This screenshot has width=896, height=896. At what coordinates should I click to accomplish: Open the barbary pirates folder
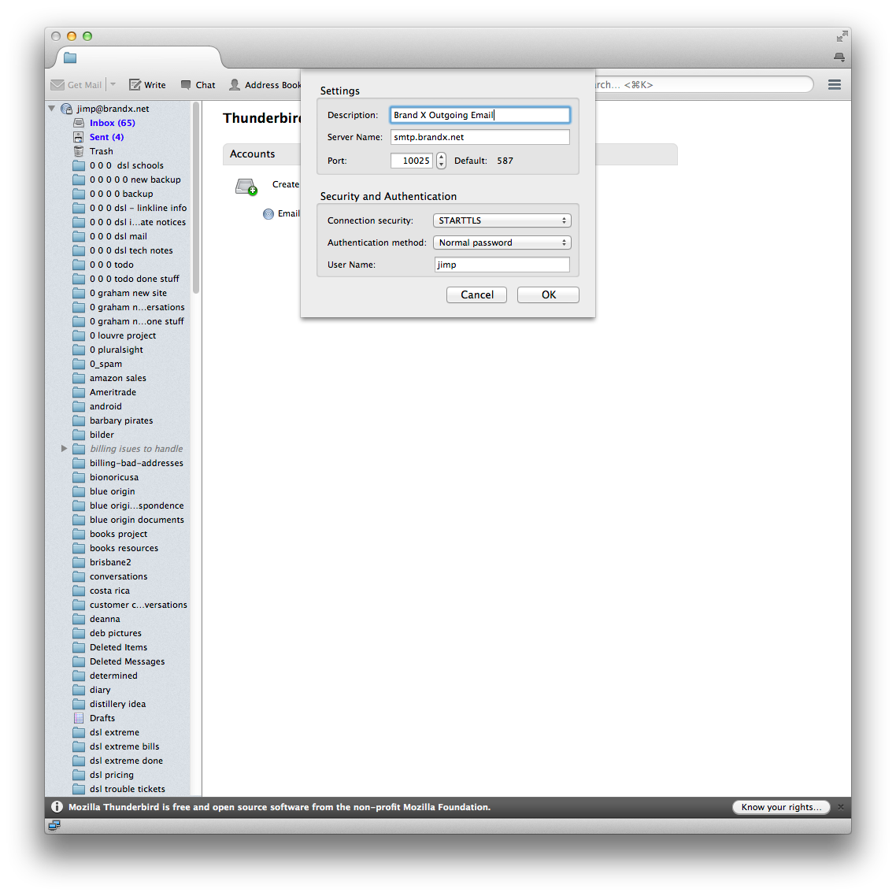121,420
